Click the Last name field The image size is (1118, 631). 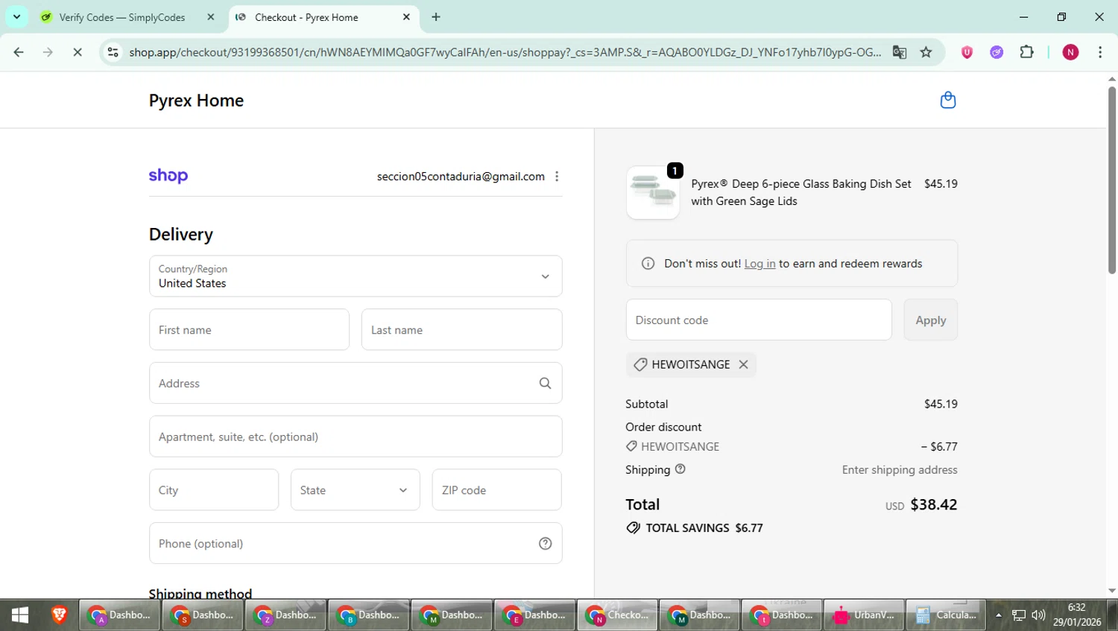coord(462,330)
